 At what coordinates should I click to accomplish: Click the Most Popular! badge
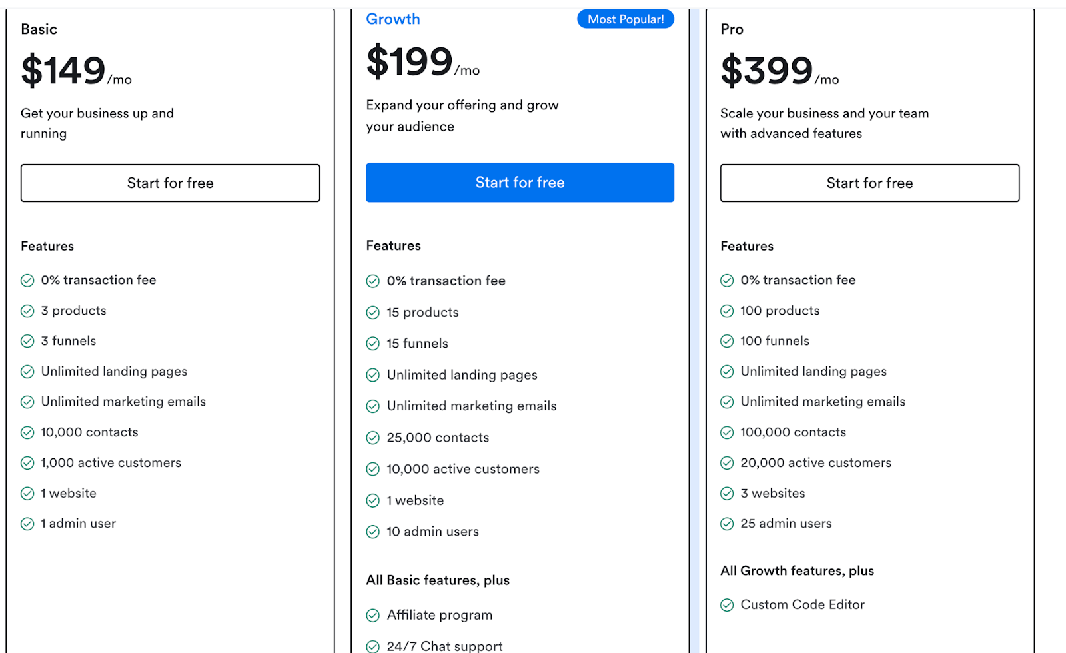[625, 19]
